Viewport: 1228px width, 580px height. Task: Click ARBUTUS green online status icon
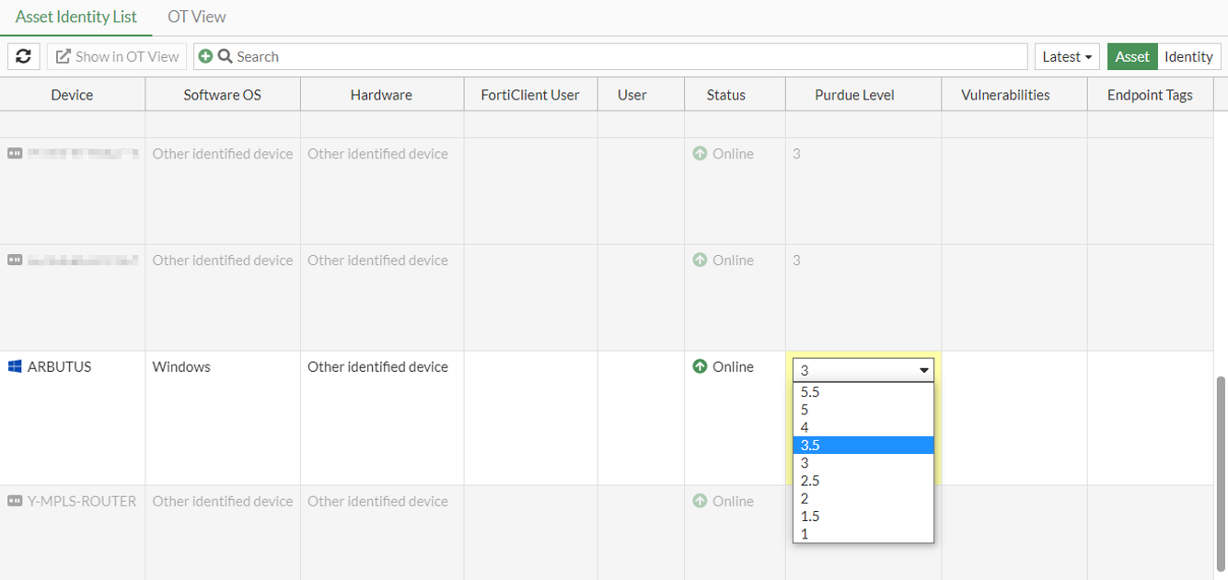pos(700,366)
